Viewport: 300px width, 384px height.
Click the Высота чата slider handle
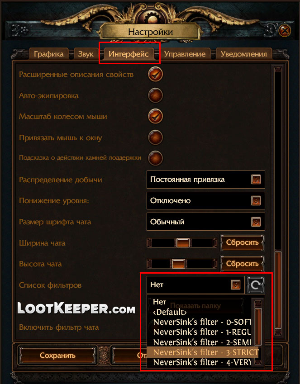tap(178, 264)
